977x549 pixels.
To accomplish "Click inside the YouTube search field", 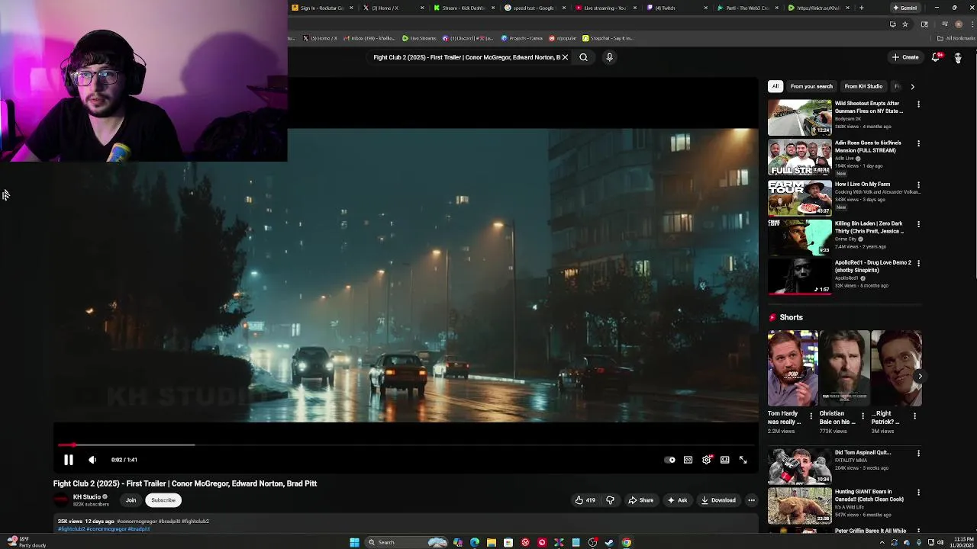I will pyautogui.click(x=466, y=57).
